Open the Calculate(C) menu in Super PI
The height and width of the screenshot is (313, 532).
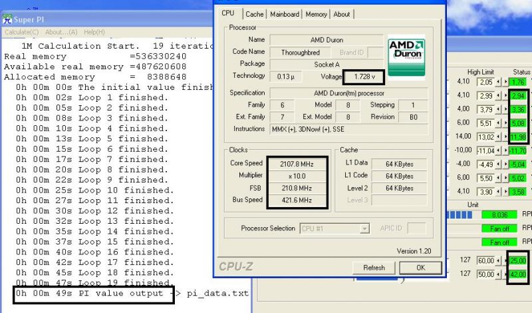coord(22,32)
